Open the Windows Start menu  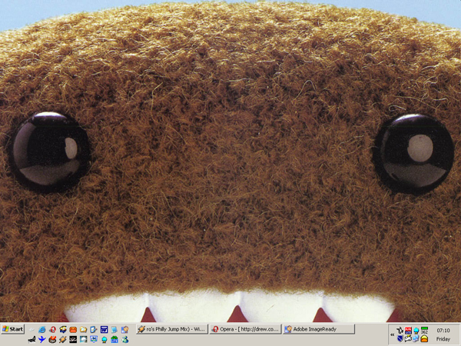click(12, 329)
